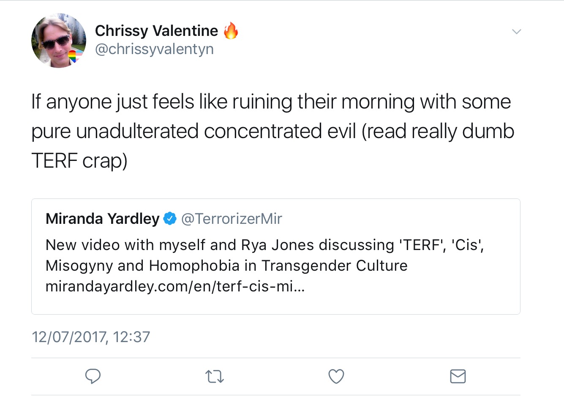
Task: Follow the mirandayardley.com link
Action: coord(175,287)
